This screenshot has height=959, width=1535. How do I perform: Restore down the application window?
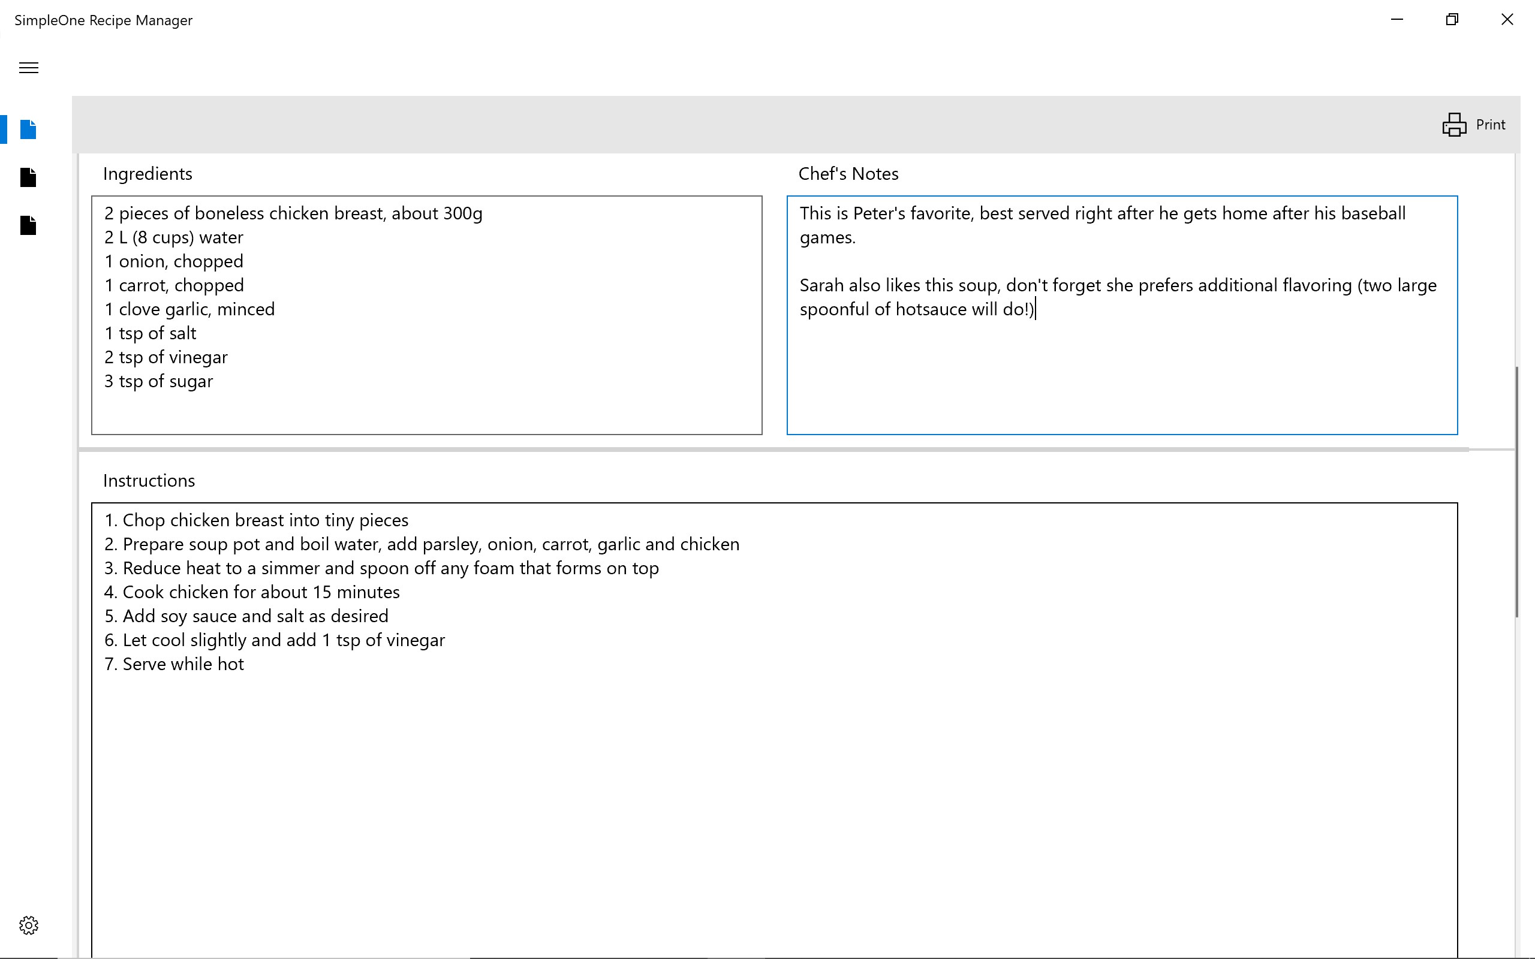coord(1452,20)
